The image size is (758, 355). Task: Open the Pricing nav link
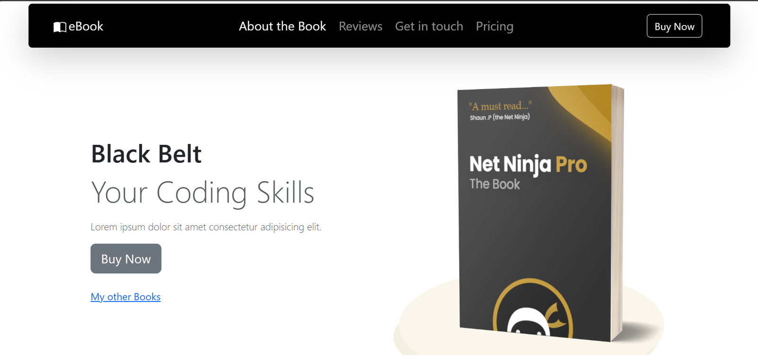coord(495,27)
